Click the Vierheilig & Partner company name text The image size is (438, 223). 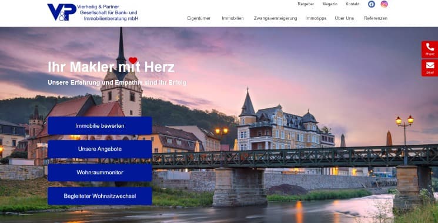(108, 12)
